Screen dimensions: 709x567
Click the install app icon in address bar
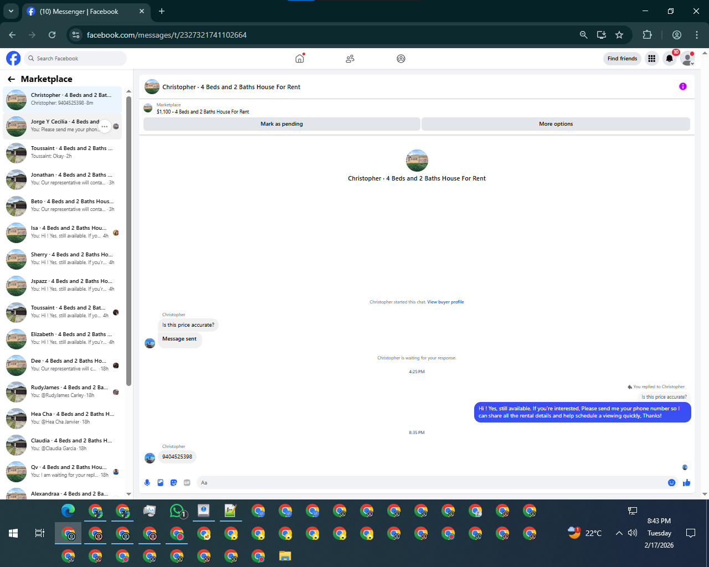pos(602,35)
